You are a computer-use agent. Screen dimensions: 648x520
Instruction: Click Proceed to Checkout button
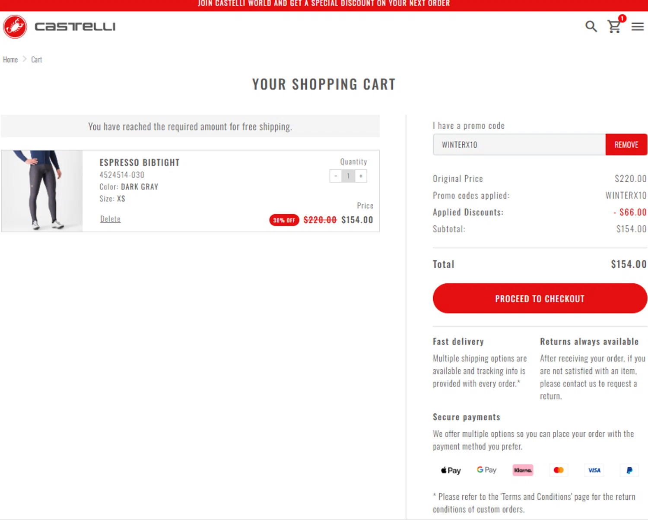point(540,298)
